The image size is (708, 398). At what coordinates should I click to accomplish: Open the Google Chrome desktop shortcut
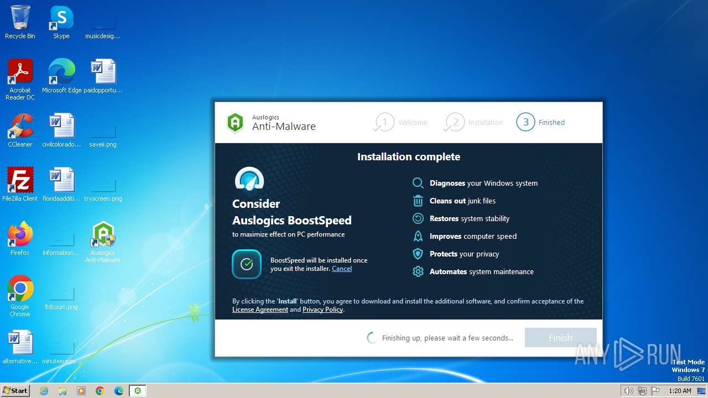[x=20, y=296]
